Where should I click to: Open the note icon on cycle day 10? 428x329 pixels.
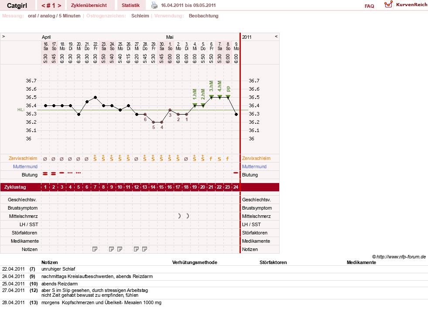(120, 249)
